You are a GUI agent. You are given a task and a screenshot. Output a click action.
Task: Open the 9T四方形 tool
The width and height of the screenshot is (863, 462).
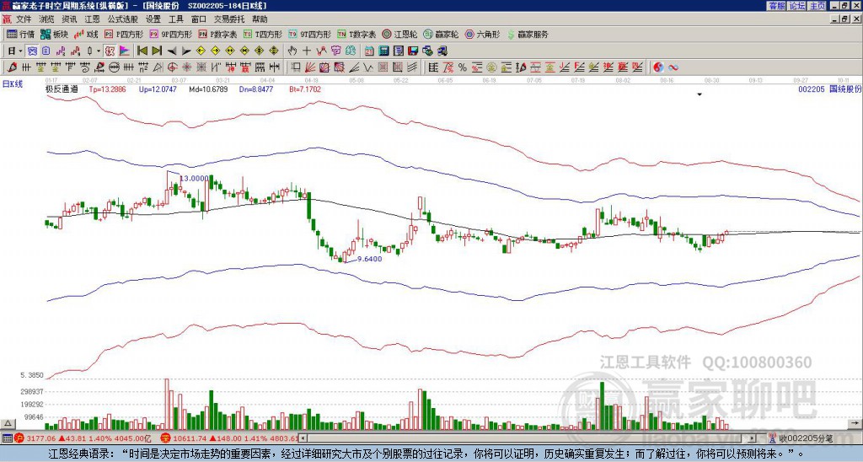point(310,34)
